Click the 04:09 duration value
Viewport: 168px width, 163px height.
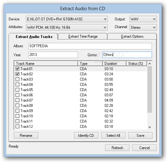[x=109, y=100]
